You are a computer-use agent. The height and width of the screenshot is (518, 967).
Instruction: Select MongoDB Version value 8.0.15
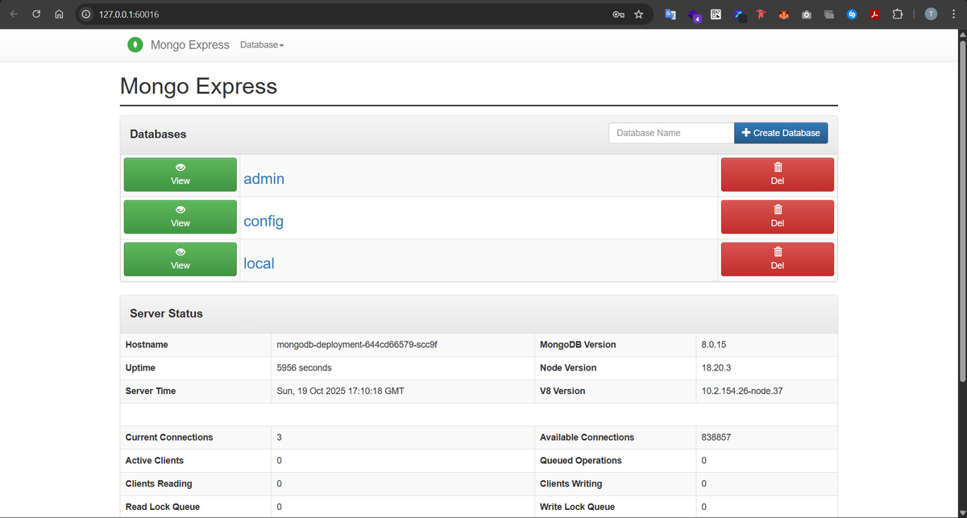(714, 344)
